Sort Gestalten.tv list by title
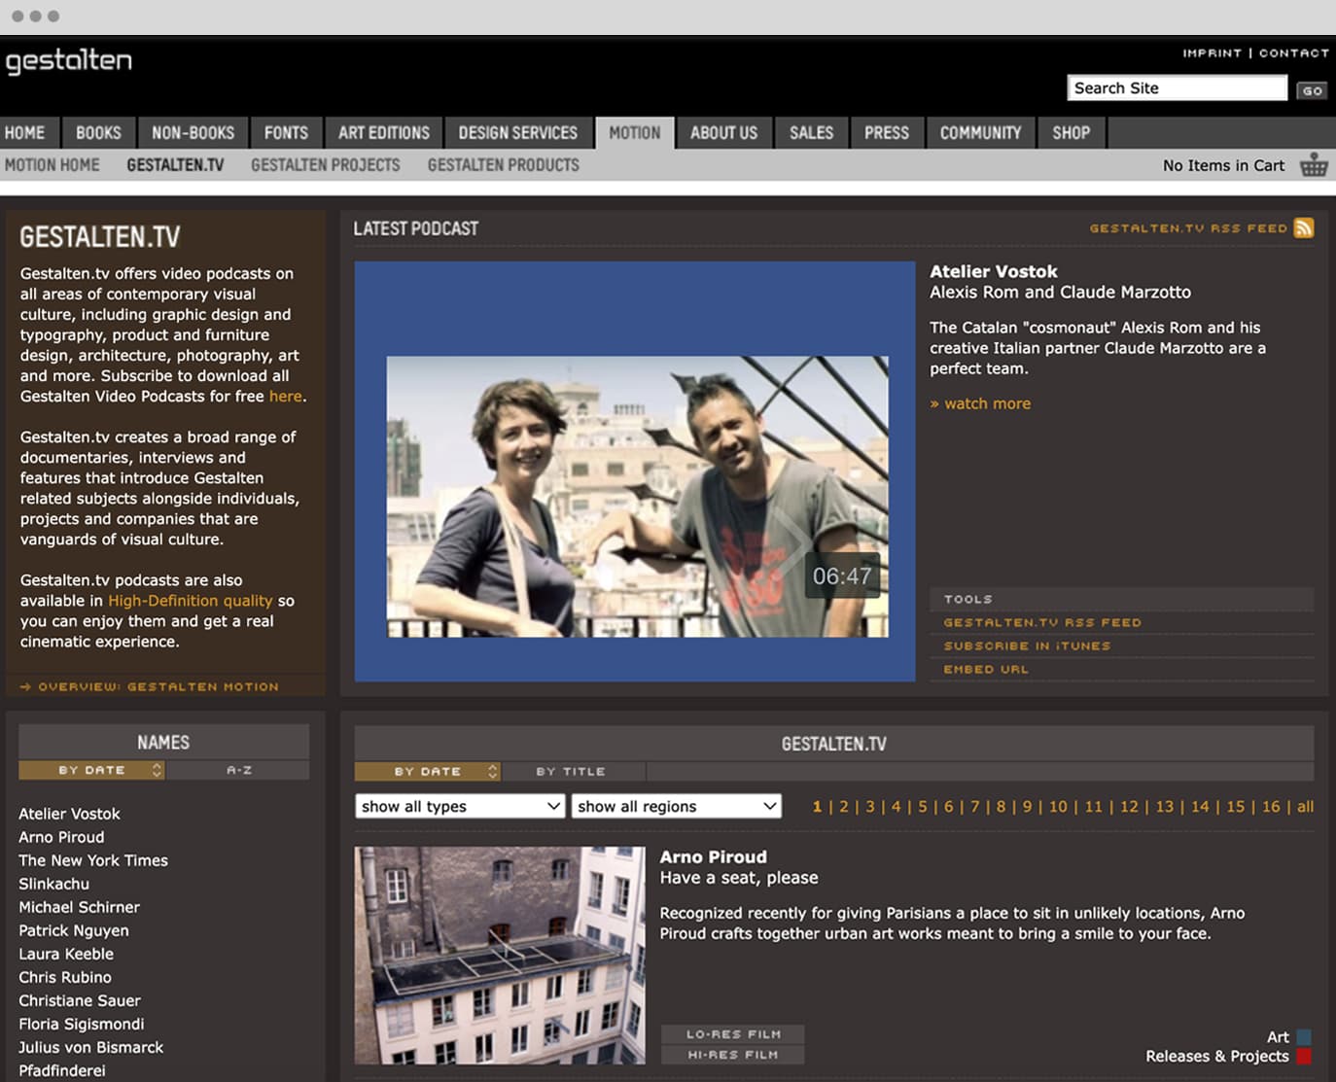Screen dimensions: 1336x1082 pyautogui.click(x=571, y=771)
